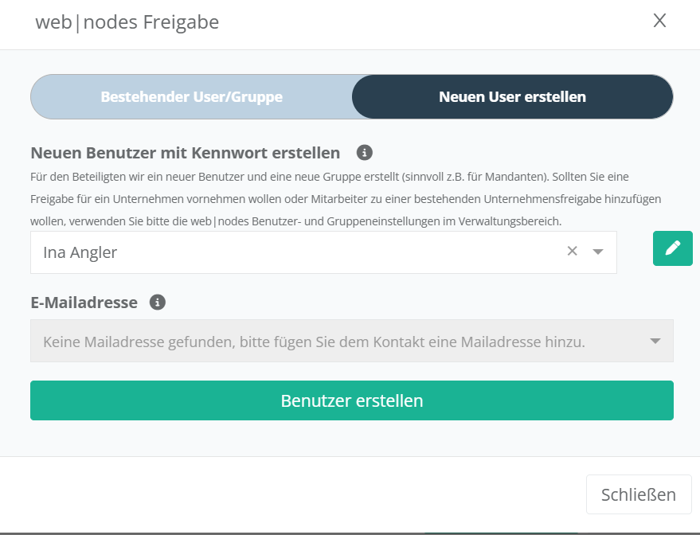Click the info icon next to E-Mailadresse

click(158, 303)
